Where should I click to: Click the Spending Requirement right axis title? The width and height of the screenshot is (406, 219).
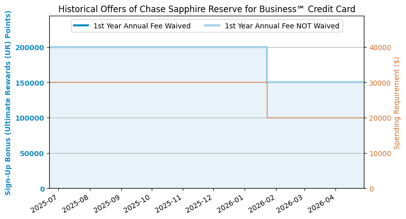pos(397,102)
